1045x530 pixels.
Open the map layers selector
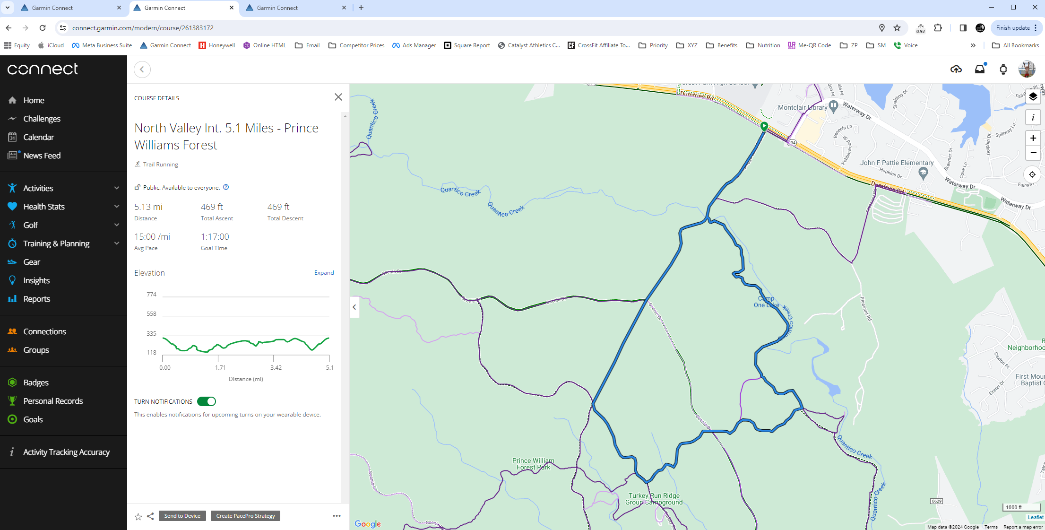coord(1033,96)
